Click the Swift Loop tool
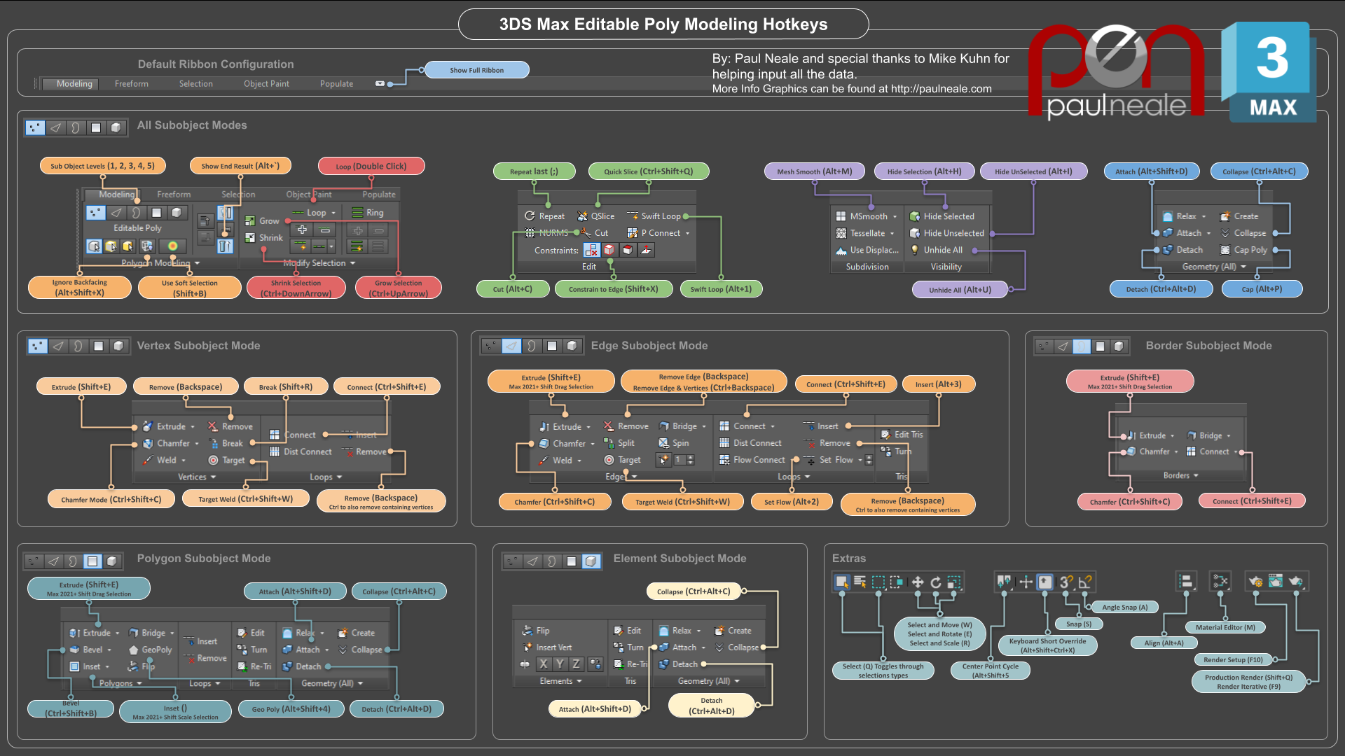This screenshot has width=1345, height=756. tap(654, 216)
